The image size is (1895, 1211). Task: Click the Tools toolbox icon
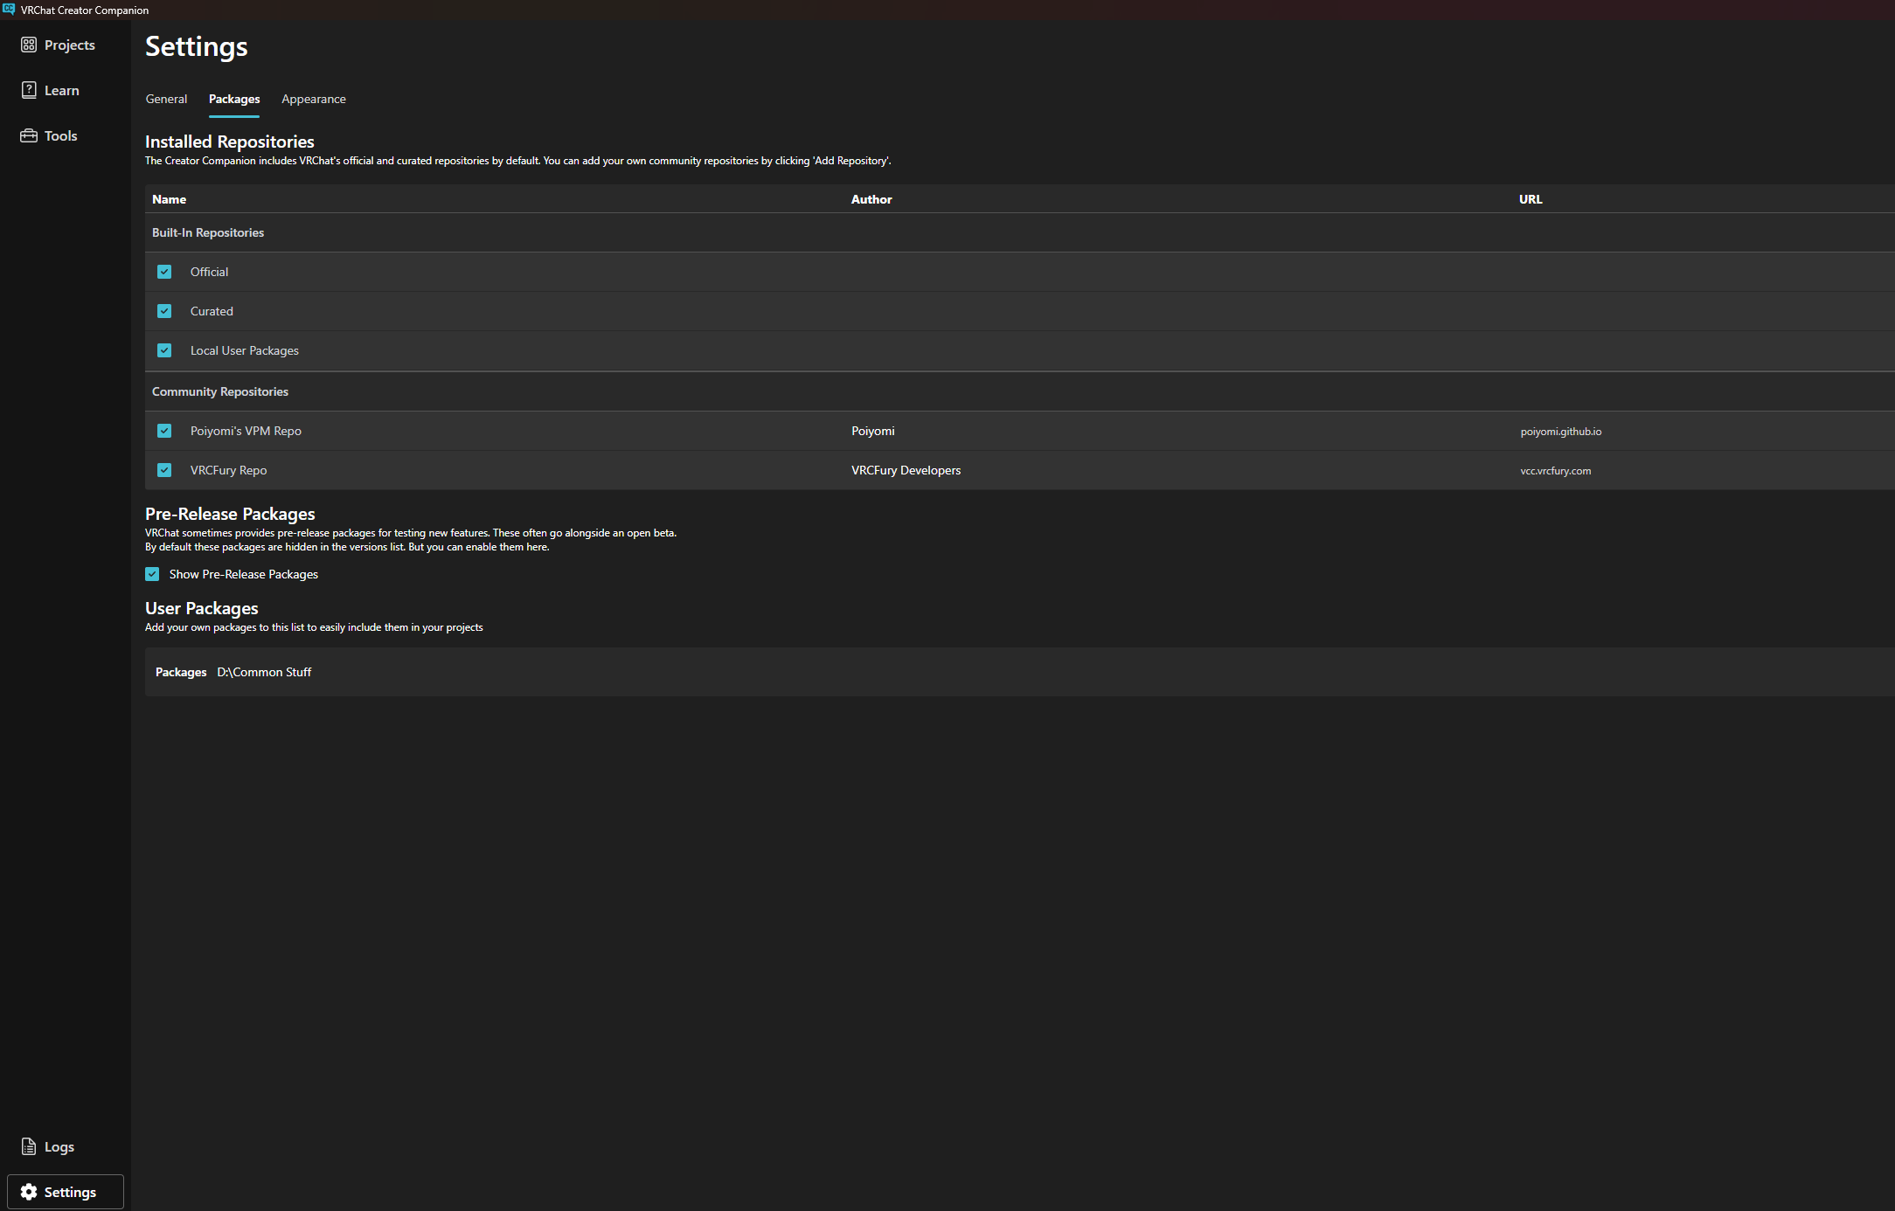tap(29, 135)
